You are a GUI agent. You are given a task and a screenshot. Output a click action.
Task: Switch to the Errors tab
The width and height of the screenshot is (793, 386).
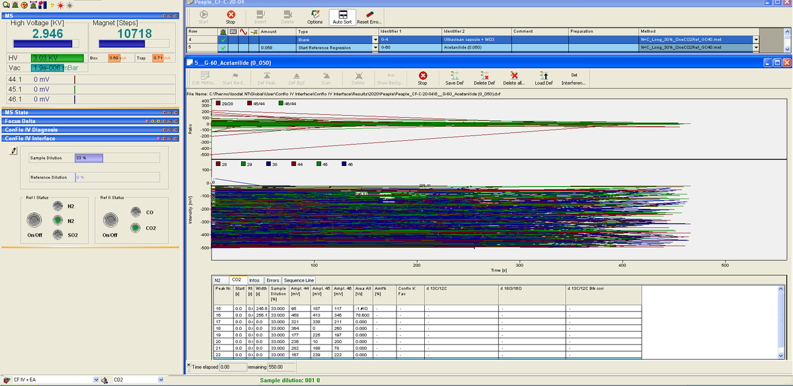(272, 280)
